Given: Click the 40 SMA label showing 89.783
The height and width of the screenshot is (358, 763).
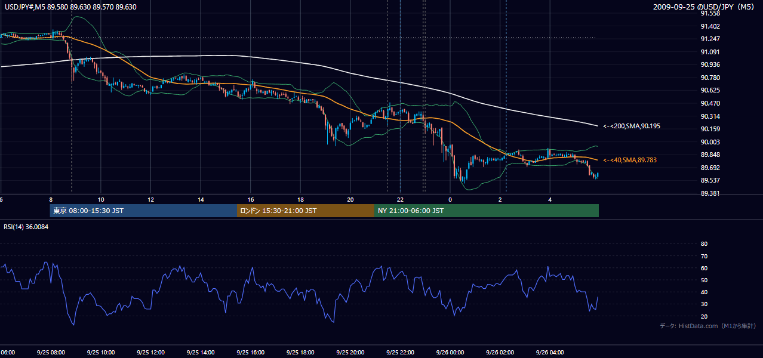Looking at the screenshot, I should tap(629, 160).
